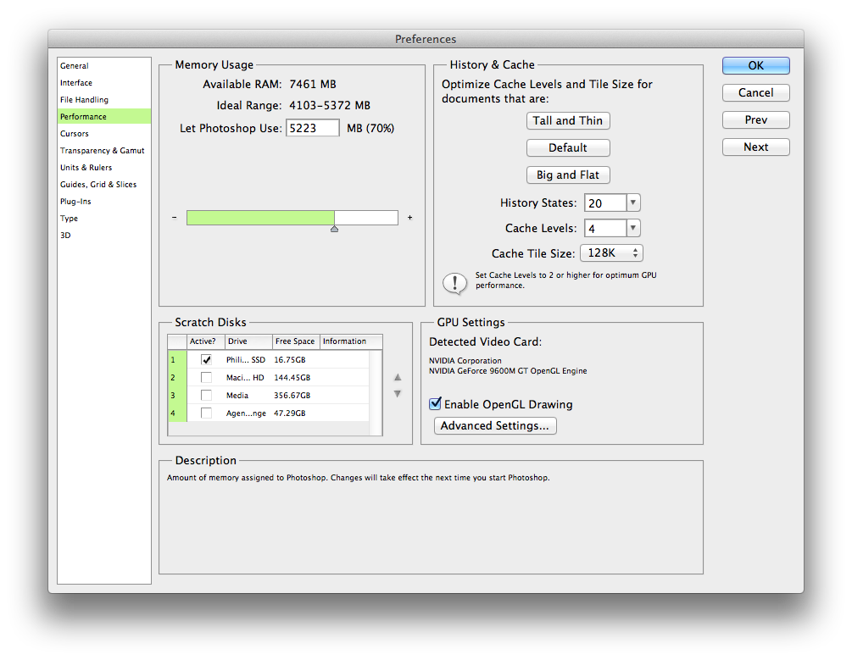This screenshot has width=852, height=660.
Task: Open the History States dropdown arrow
Action: tap(633, 202)
